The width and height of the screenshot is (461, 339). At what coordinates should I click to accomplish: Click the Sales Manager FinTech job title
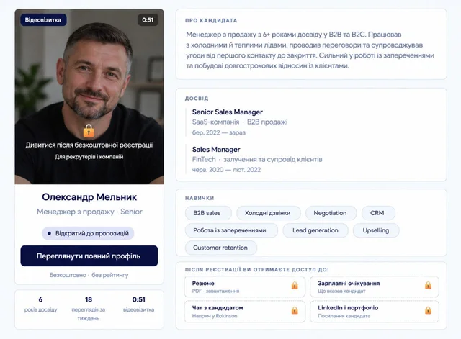(216, 150)
